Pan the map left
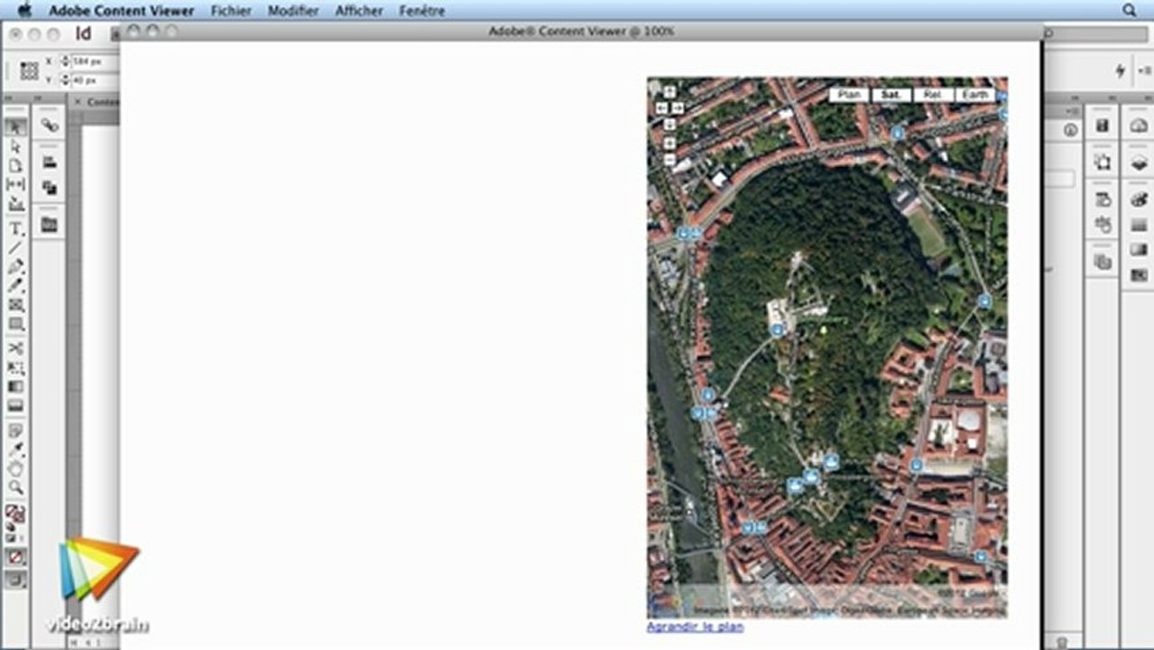 pyautogui.click(x=661, y=107)
